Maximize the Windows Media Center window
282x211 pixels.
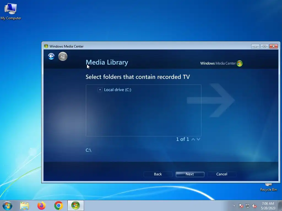coord(264,46)
